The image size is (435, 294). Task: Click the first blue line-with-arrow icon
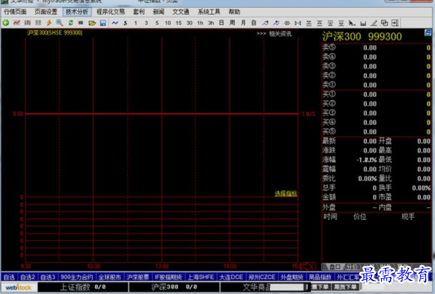[265, 23]
